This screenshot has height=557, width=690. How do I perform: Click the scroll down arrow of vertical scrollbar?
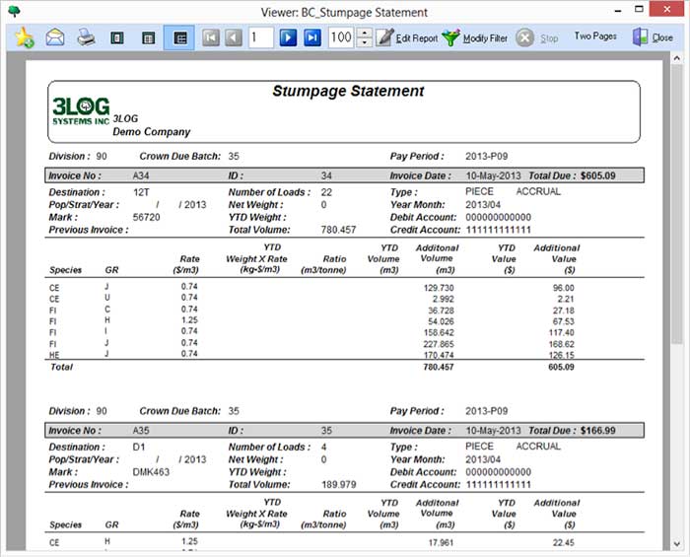tap(677, 544)
